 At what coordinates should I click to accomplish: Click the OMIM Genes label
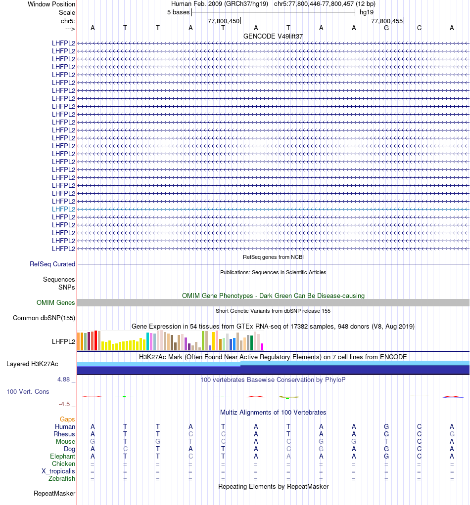[x=55, y=303]
